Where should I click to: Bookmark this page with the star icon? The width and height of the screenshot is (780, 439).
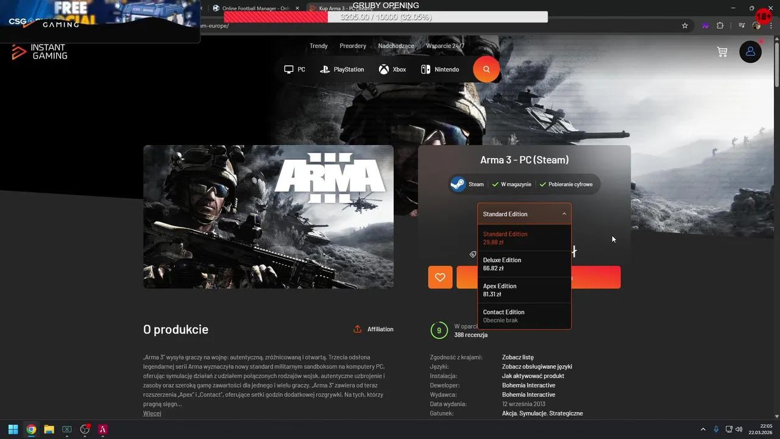click(x=685, y=26)
